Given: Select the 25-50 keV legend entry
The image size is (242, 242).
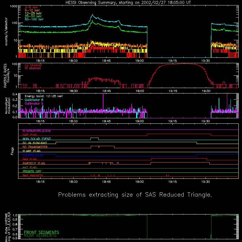Looking at the screenshot, I should tap(33, 16).
